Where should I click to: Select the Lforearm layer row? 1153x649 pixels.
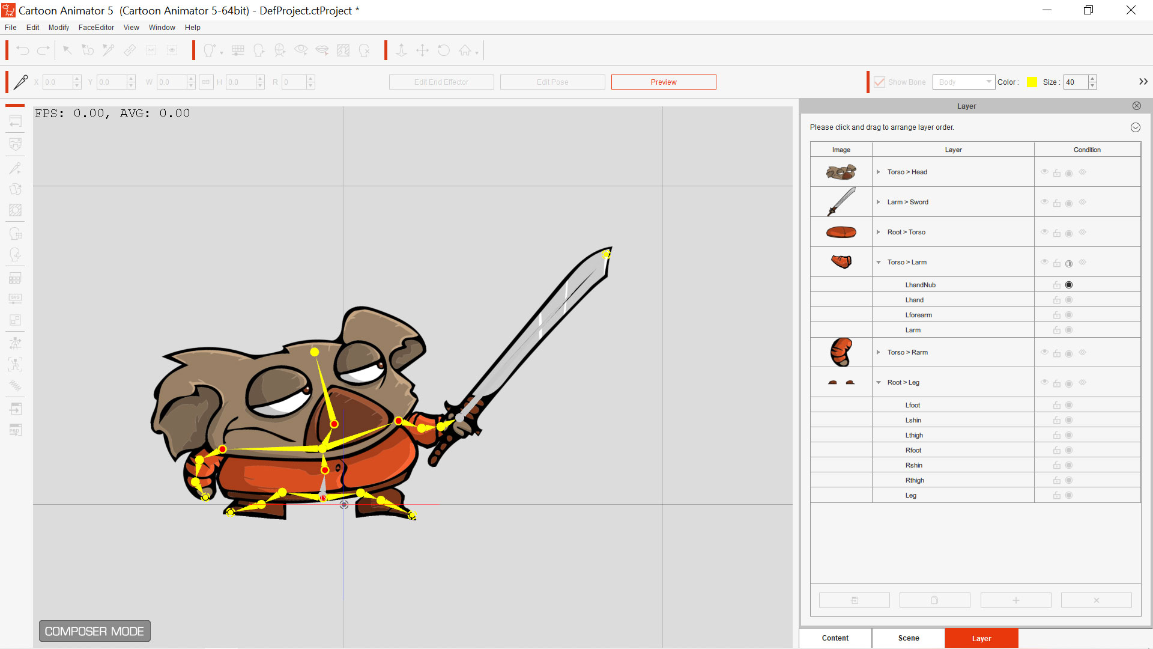975,315
